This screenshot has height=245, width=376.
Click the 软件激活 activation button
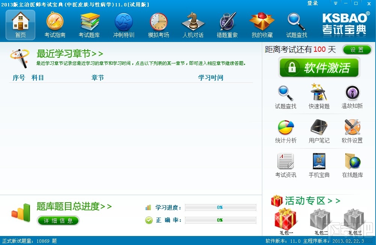click(319, 68)
